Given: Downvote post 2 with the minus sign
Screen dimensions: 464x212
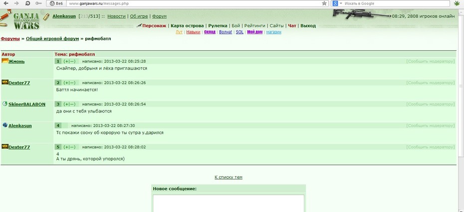Looking at the screenshot, I should 72,83.
